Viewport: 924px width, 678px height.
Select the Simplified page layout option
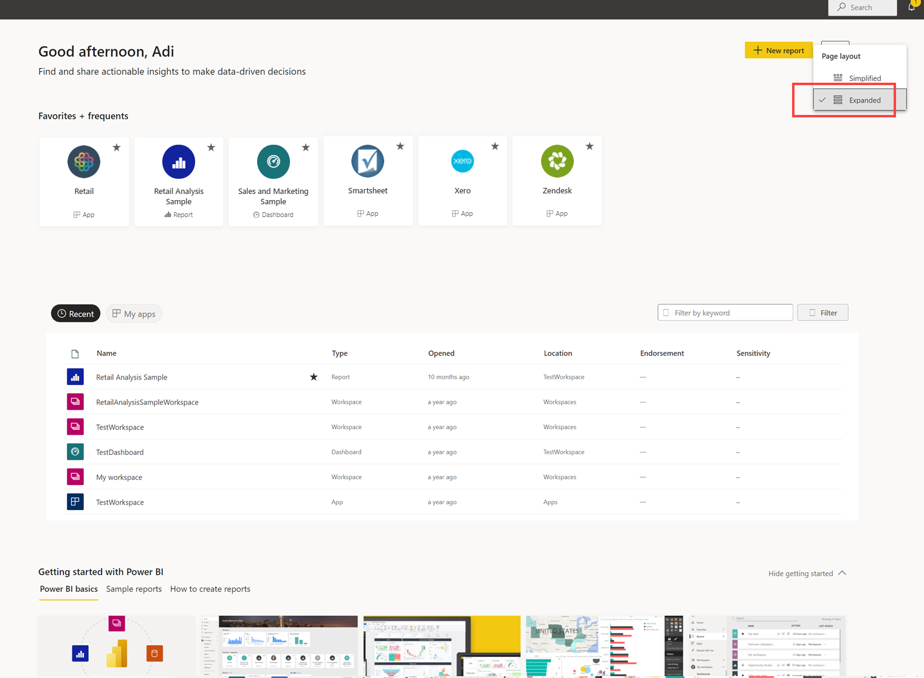(x=860, y=78)
